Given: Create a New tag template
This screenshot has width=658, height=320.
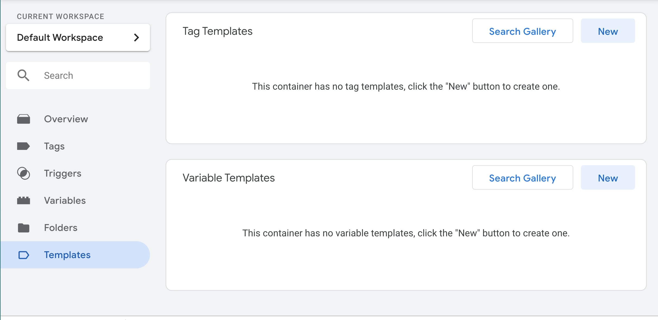Looking at the screenshot, I should [608, 31].
